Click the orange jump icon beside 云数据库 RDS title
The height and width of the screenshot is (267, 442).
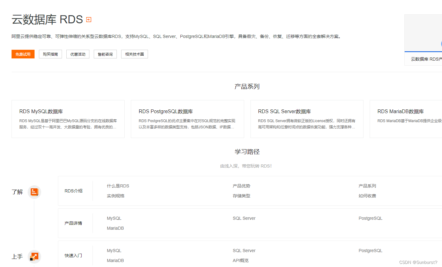[x=89, y=19]
